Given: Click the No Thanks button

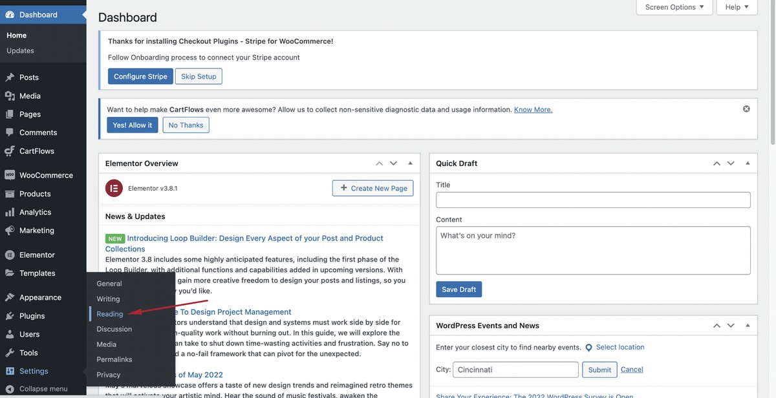Looking at the screenshot, I should coord(186,125).
